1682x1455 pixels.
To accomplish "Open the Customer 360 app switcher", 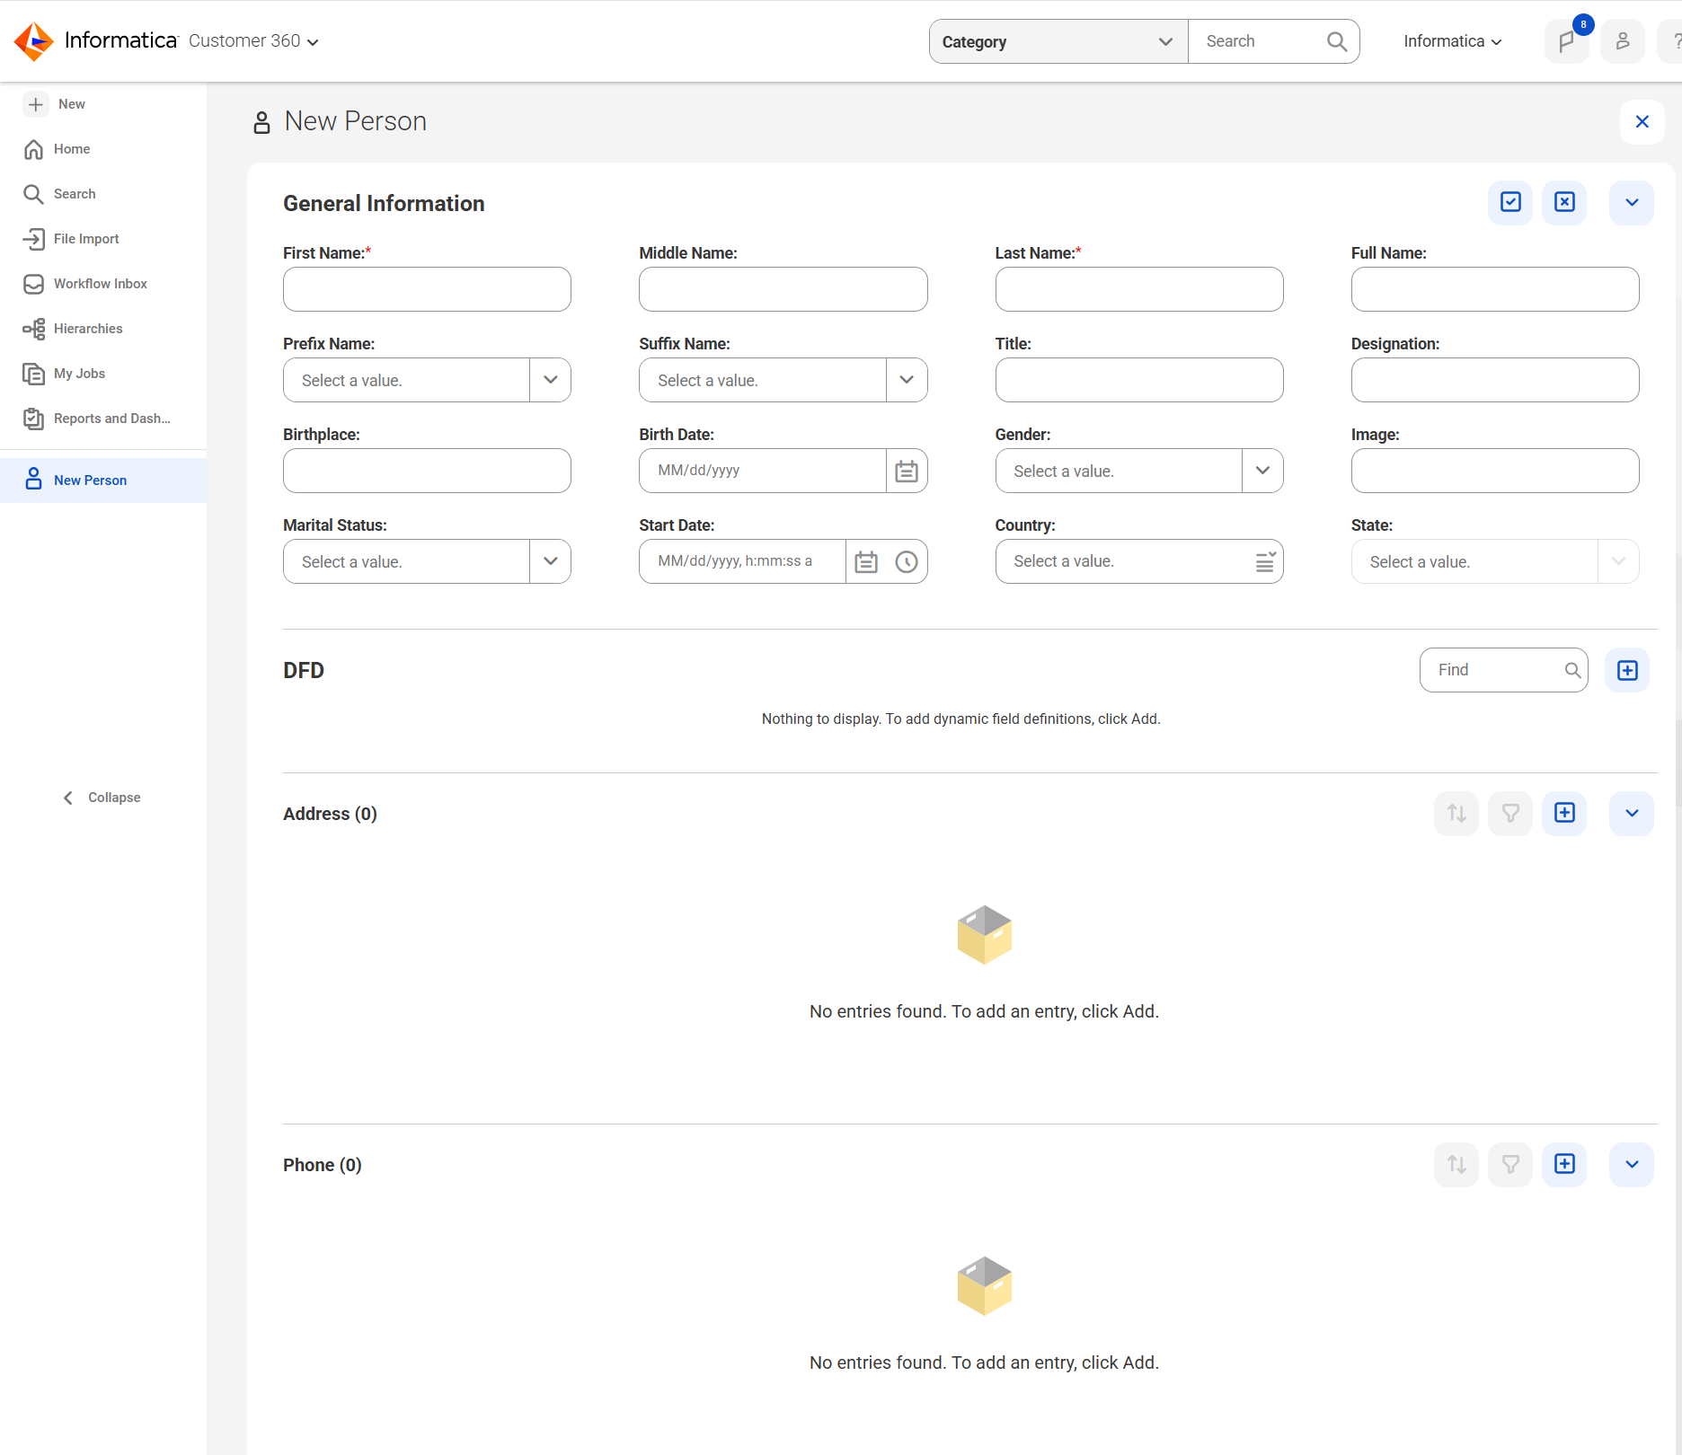I will pyautogui.click(x=253, y=41).
